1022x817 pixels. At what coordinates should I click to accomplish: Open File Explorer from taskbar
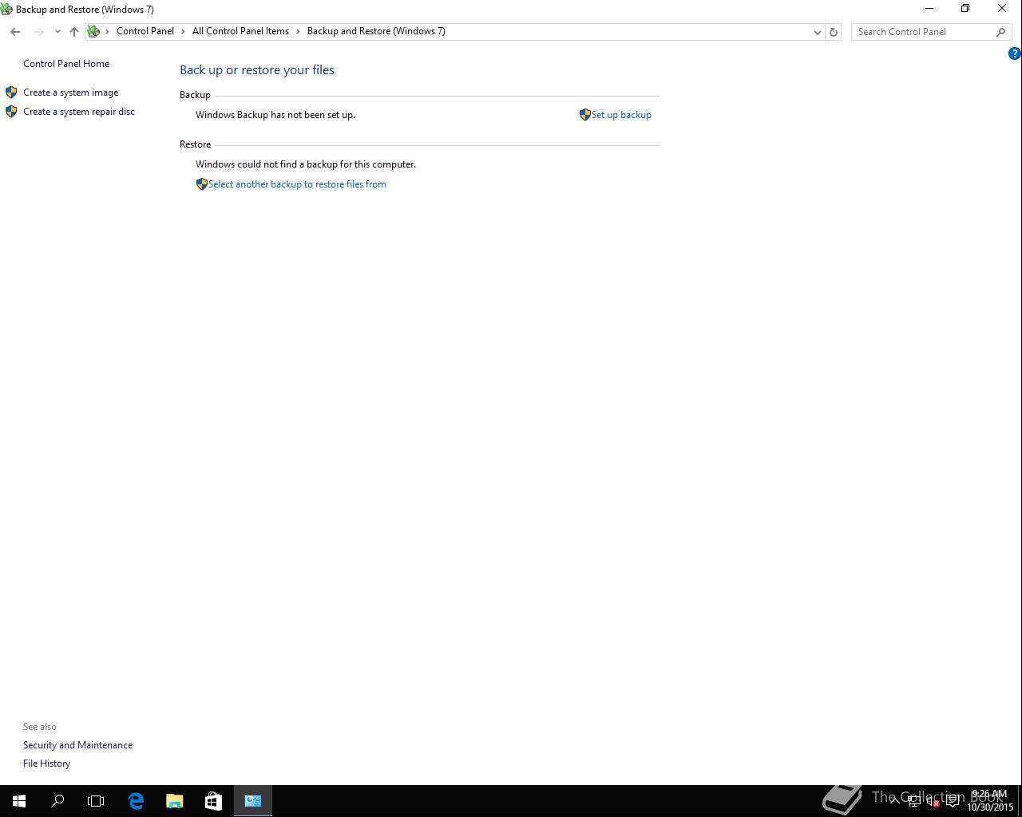tap(174, 801)
